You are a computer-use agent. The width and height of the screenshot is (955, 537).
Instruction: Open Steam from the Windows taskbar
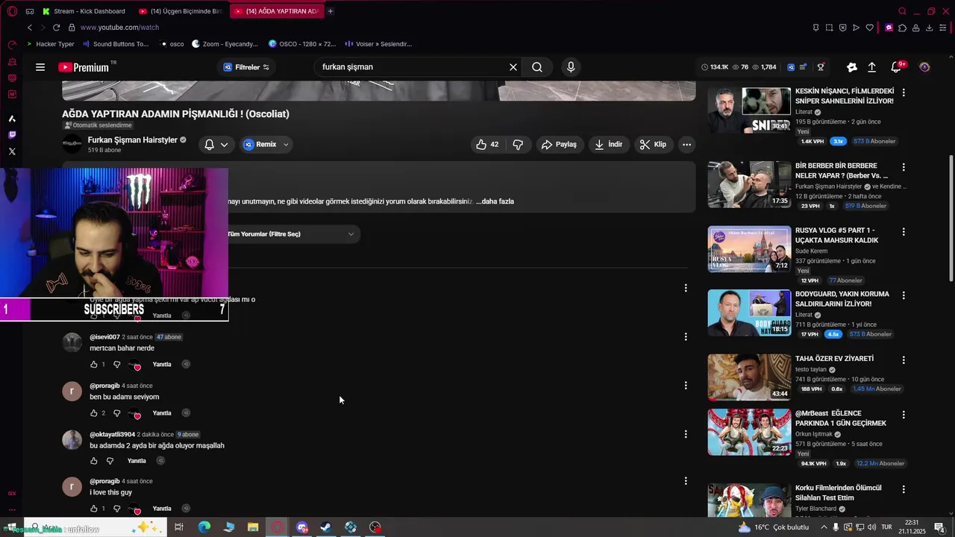pos(326,527)
